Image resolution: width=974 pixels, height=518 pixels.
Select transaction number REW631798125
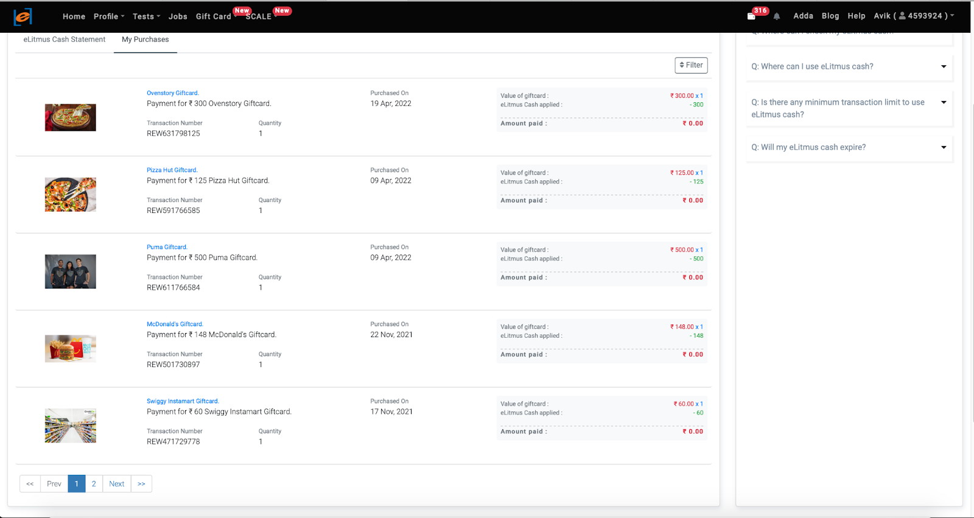tap(173, 133)
